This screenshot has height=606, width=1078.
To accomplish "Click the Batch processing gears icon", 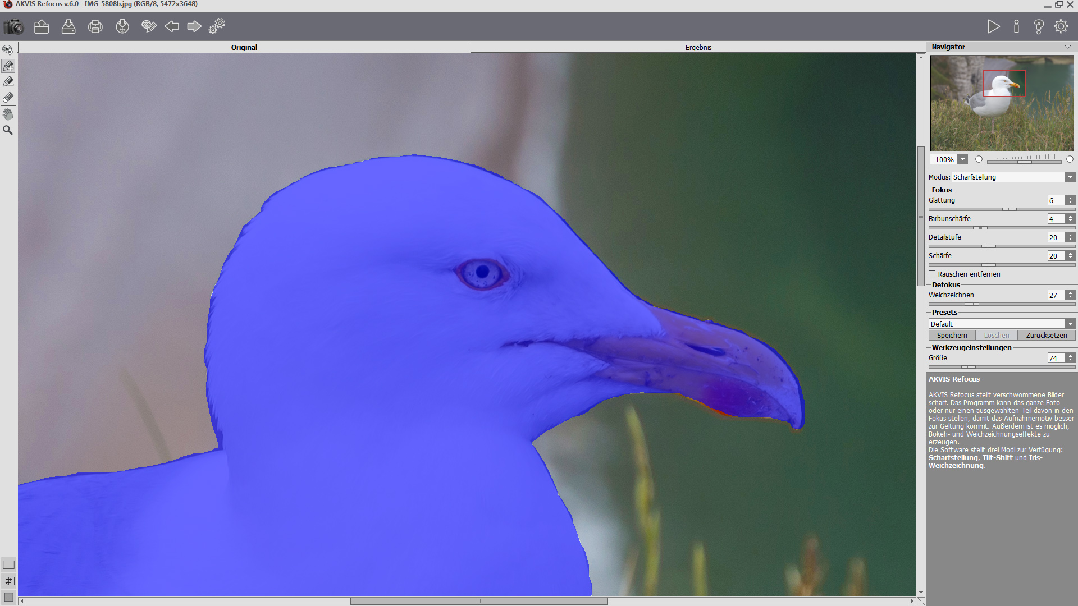I will 217,26.
